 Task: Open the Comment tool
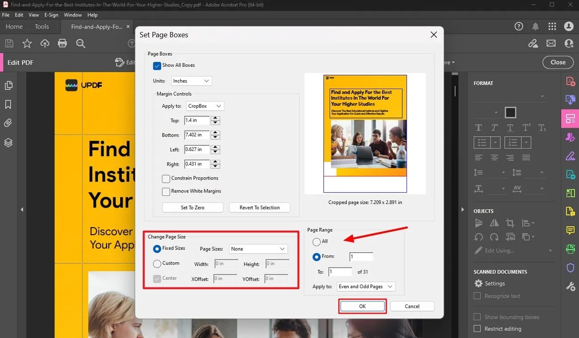click(x=571, y=230)
